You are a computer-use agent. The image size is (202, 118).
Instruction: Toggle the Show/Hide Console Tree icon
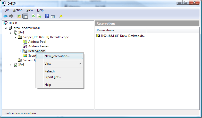26,16
